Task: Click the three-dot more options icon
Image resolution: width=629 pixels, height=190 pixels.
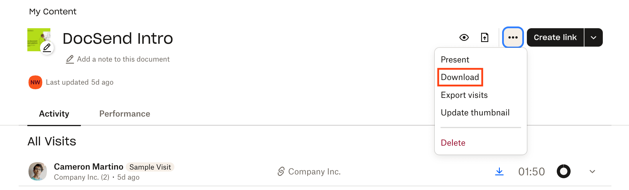Action: pos(512,37)
